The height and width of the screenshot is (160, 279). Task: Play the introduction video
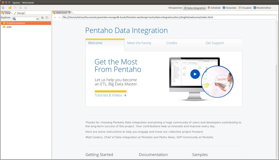(x=195, y=74)
